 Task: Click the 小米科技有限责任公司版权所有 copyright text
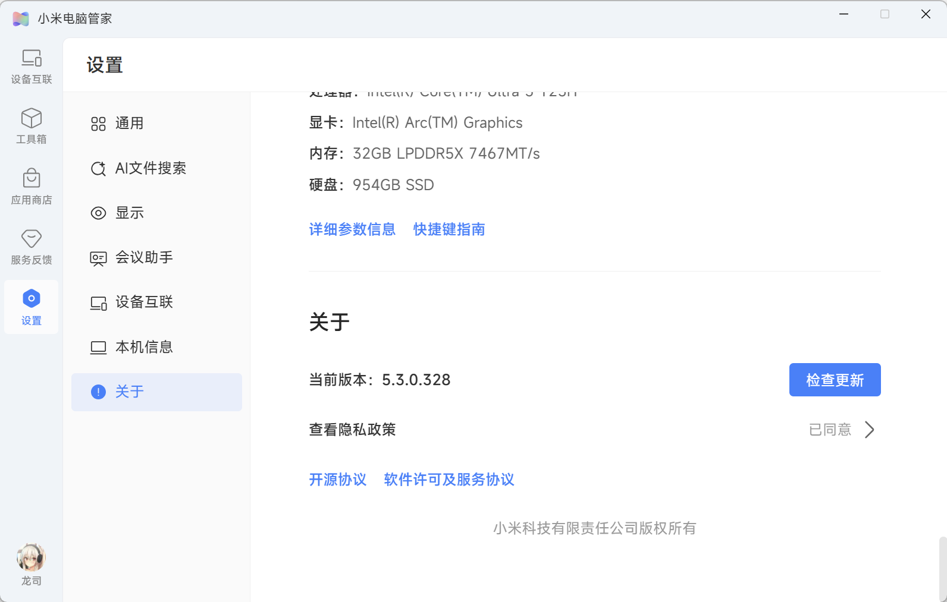pos(595,528)
